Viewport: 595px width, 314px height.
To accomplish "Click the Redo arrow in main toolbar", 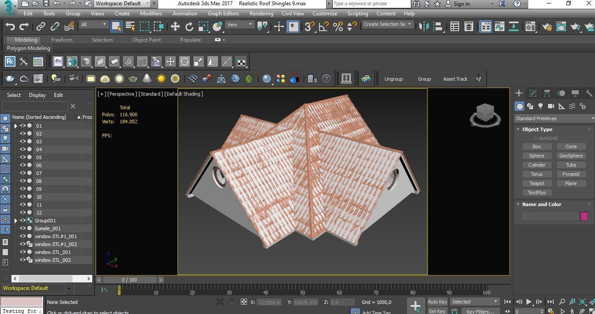I will 24,26.
